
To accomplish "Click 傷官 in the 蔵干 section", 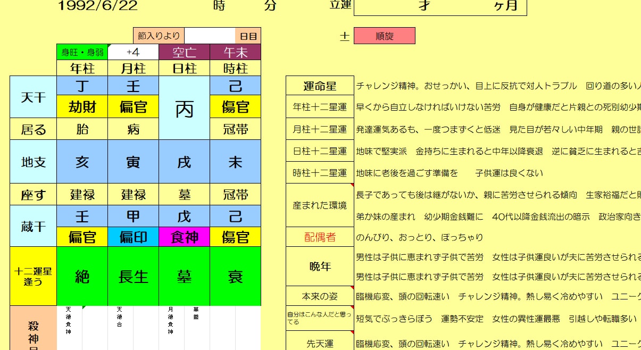I will pos(235,237).
